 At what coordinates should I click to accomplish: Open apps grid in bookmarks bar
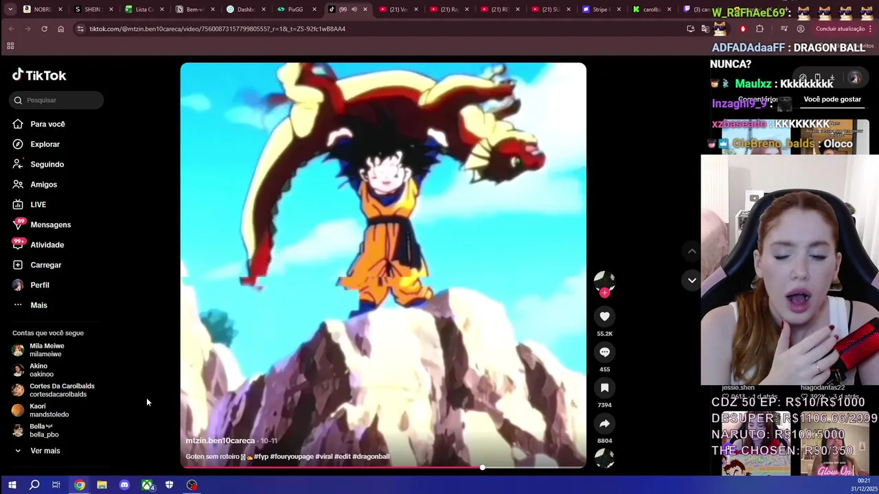[10, 46]
